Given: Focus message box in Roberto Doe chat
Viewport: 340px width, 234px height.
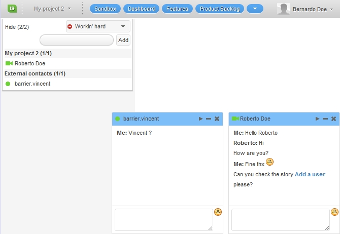Looking at the screenshot, I should (280, 220).
